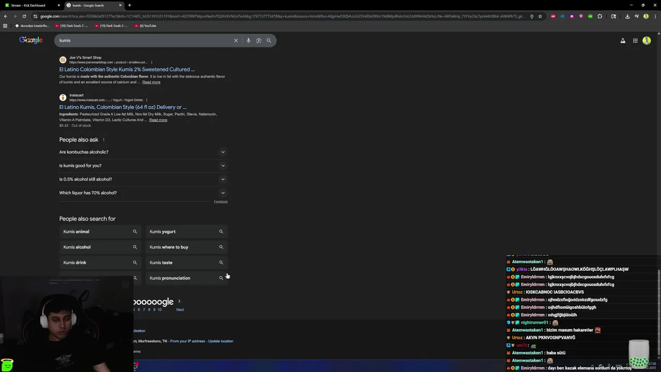Open Search Labs flask icon
Screen dimensions: 661x372
pyautogui.click(x=623, y=40)
